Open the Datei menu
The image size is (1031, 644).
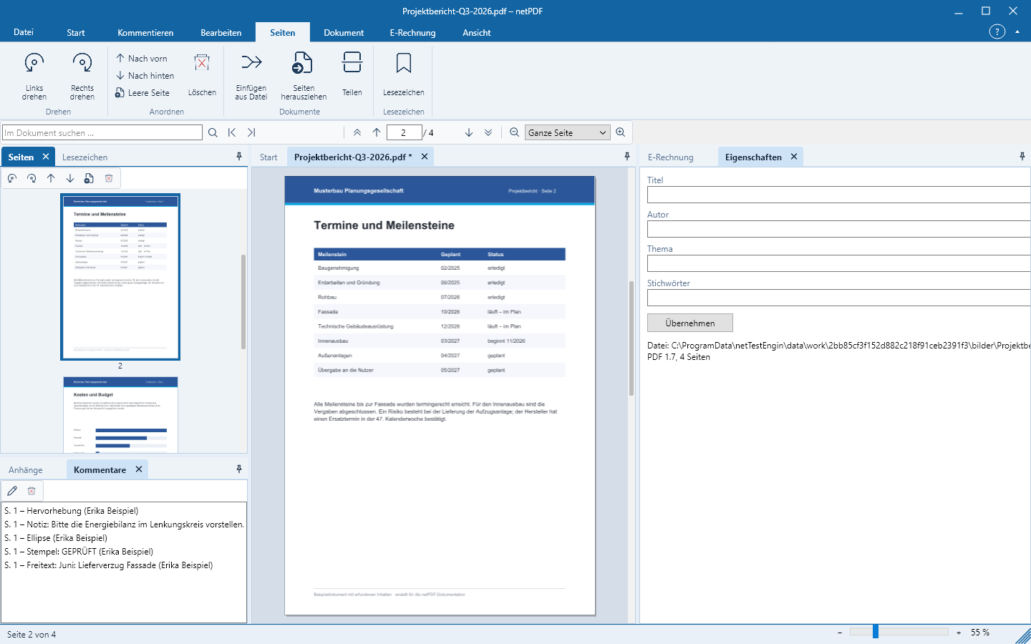pyautogui.click(x=24, y=32)
